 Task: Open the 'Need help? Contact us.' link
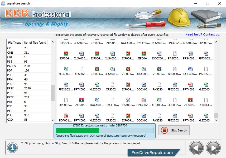(x=203, y=34)
